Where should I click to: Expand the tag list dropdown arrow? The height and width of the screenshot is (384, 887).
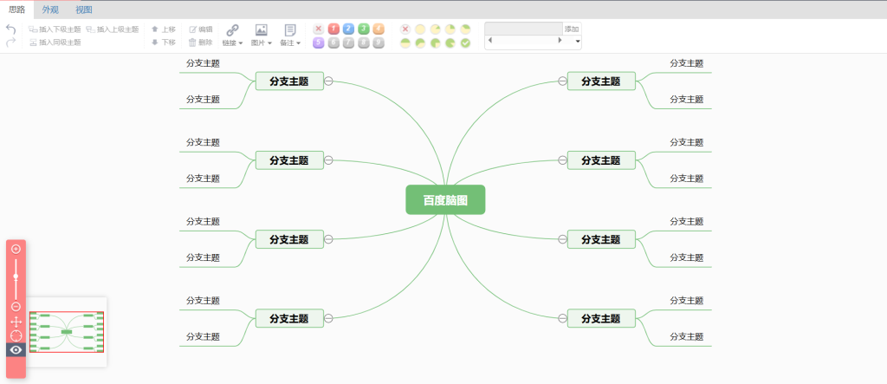pos(578,42)
